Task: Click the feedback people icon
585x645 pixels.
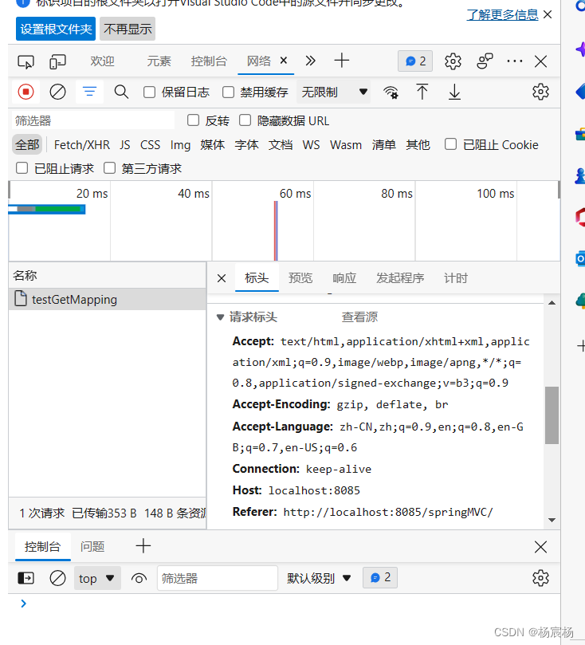Action: click(485, 61)
